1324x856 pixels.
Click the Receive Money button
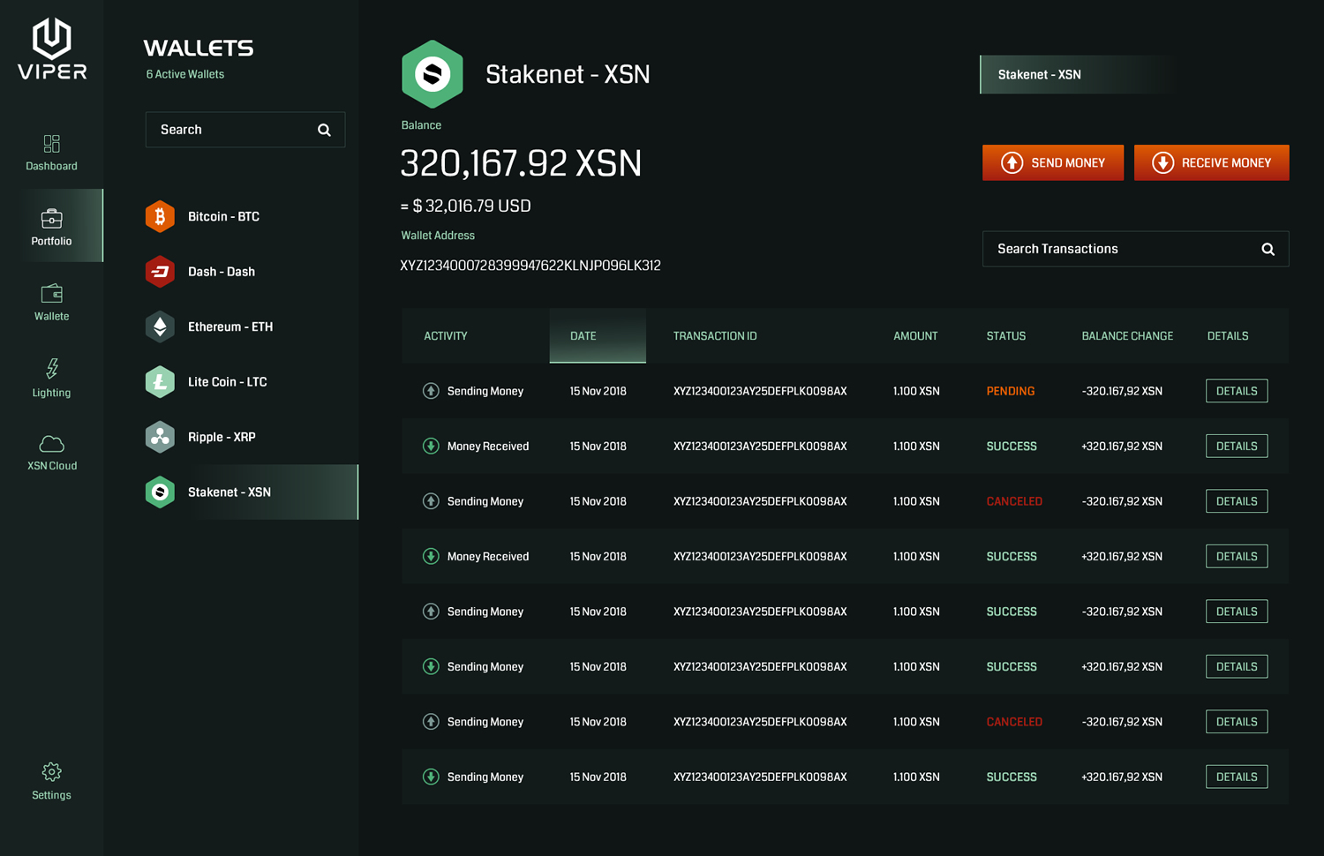pos(1211,162)
